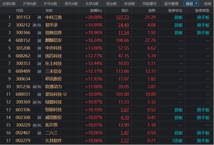Open the 地域 filter dropdown
The image size is (214, 145).
[207, 3]
